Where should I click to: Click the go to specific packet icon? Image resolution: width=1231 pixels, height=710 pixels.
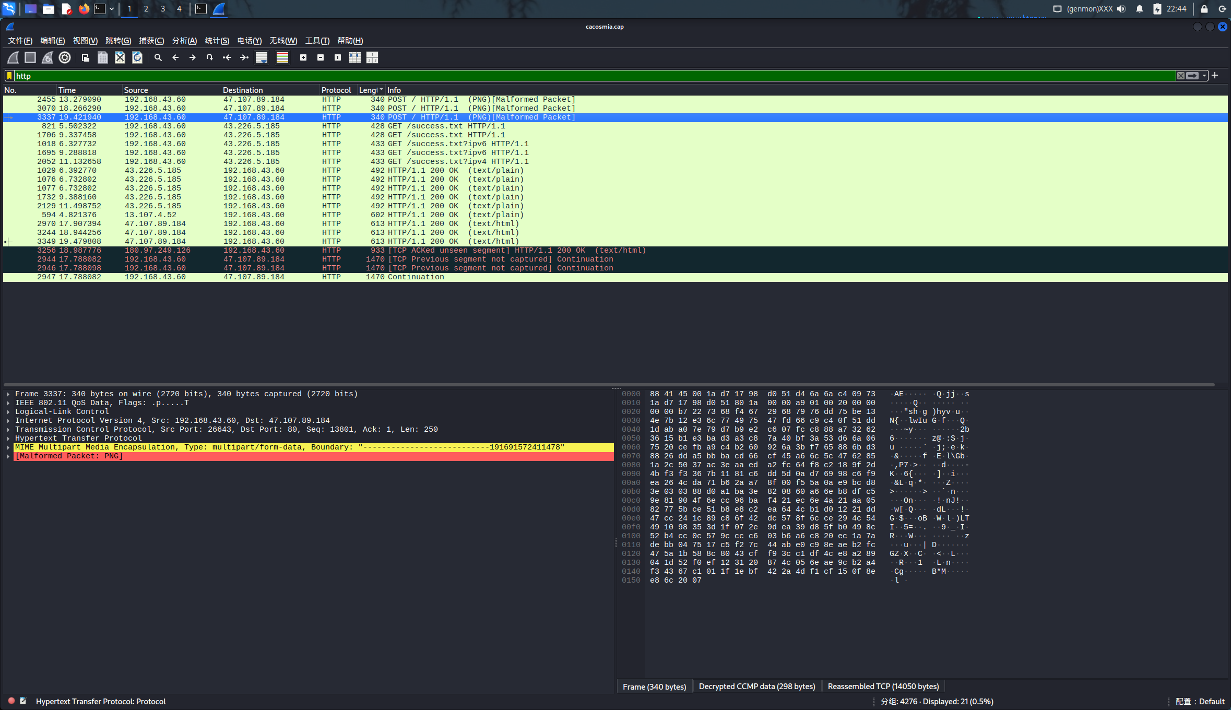210,57
